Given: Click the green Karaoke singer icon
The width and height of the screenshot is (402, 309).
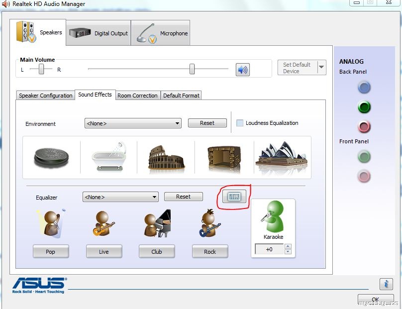Looking at the screenshot, I should pos(273,216).
